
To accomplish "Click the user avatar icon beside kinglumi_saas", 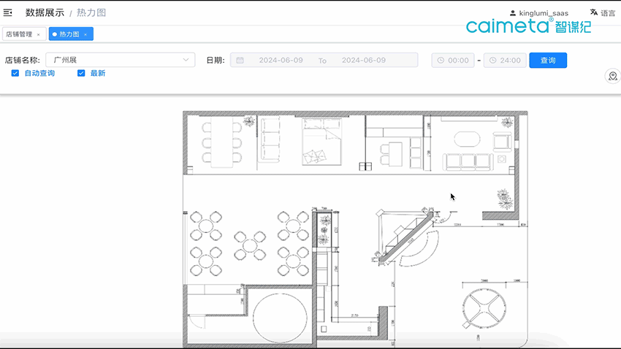I will point(512,13).
